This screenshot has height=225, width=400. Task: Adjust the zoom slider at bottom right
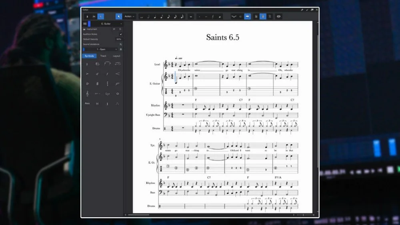click(305, 215)
